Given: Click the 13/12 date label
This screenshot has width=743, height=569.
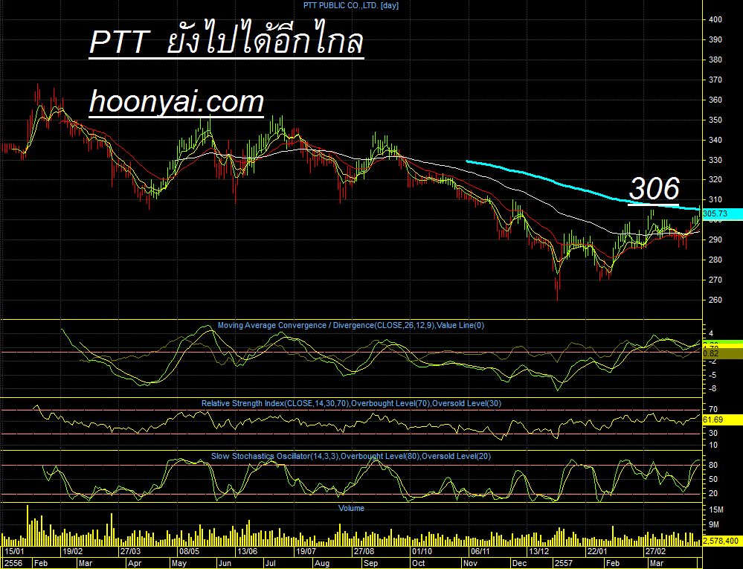Looking at the screenshot, I should click(538, 551).
